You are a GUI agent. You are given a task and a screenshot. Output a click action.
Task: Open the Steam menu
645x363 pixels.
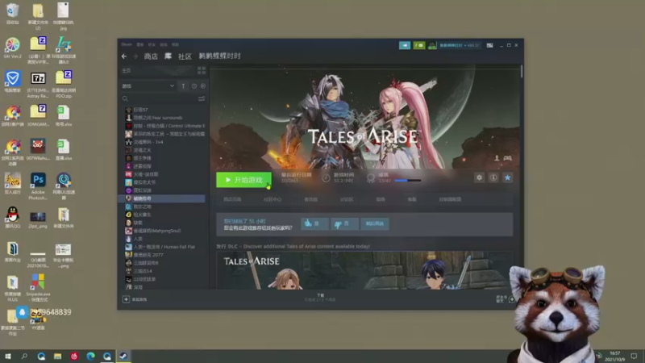tap(127, 44)
